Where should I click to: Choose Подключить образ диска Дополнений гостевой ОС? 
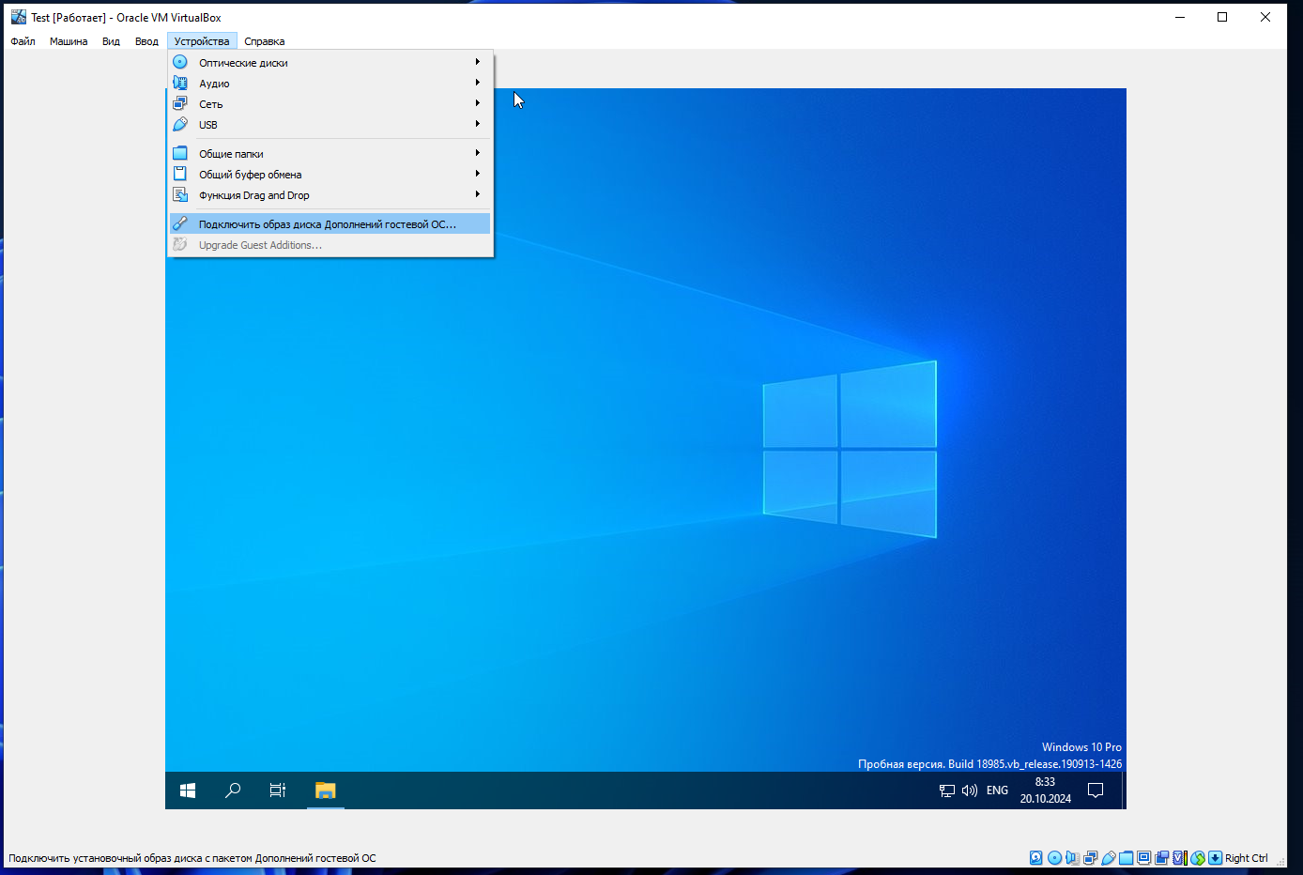(x=330, y=224)
